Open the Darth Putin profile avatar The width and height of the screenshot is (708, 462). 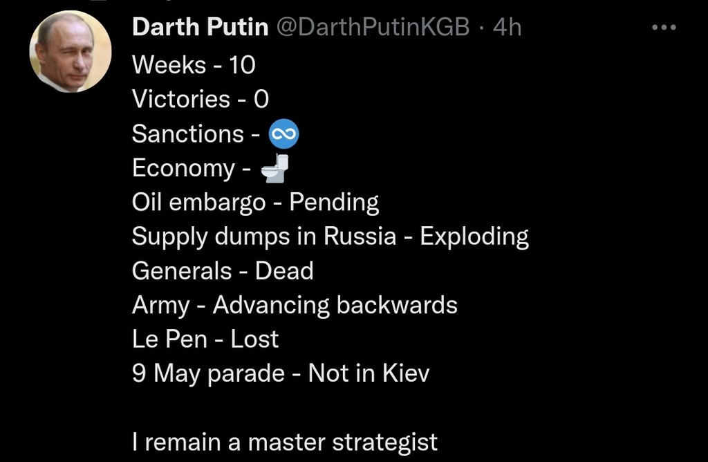[x=70, y=52]
